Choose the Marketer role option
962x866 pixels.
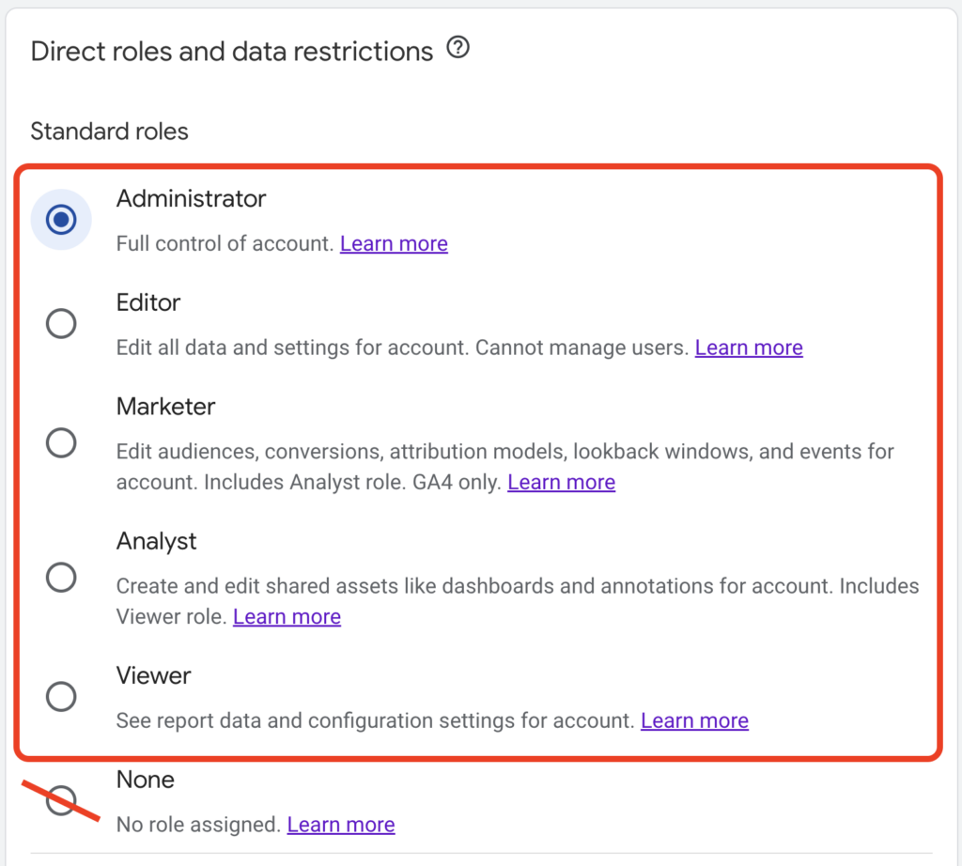[60, 442]
